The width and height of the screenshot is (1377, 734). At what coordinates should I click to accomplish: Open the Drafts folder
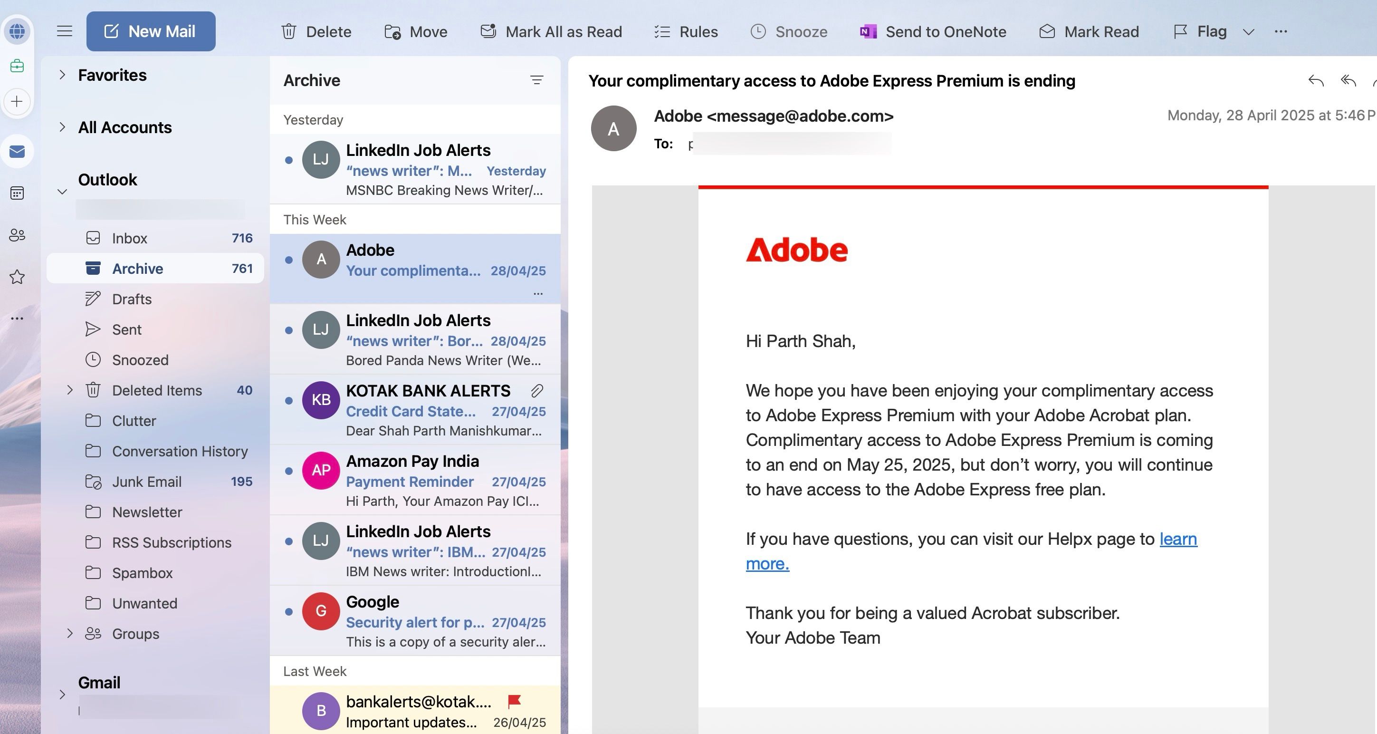155,299
